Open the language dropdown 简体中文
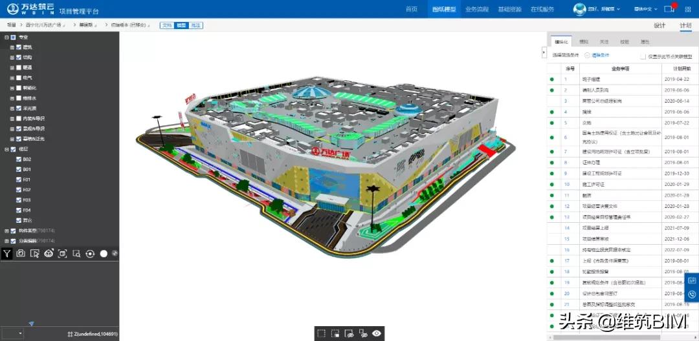This screenshot has height=341, width=699. coord(645,9)
